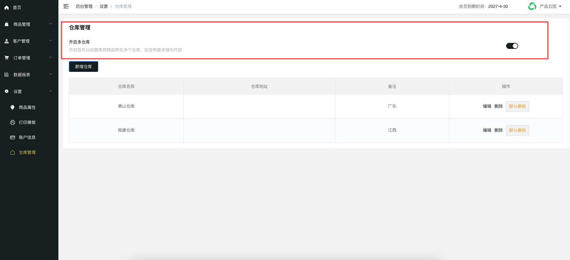Viewport: 570px width, 260px height.
Task: Click the 仓库名称 column header
Action: click(x=126, y=86)
